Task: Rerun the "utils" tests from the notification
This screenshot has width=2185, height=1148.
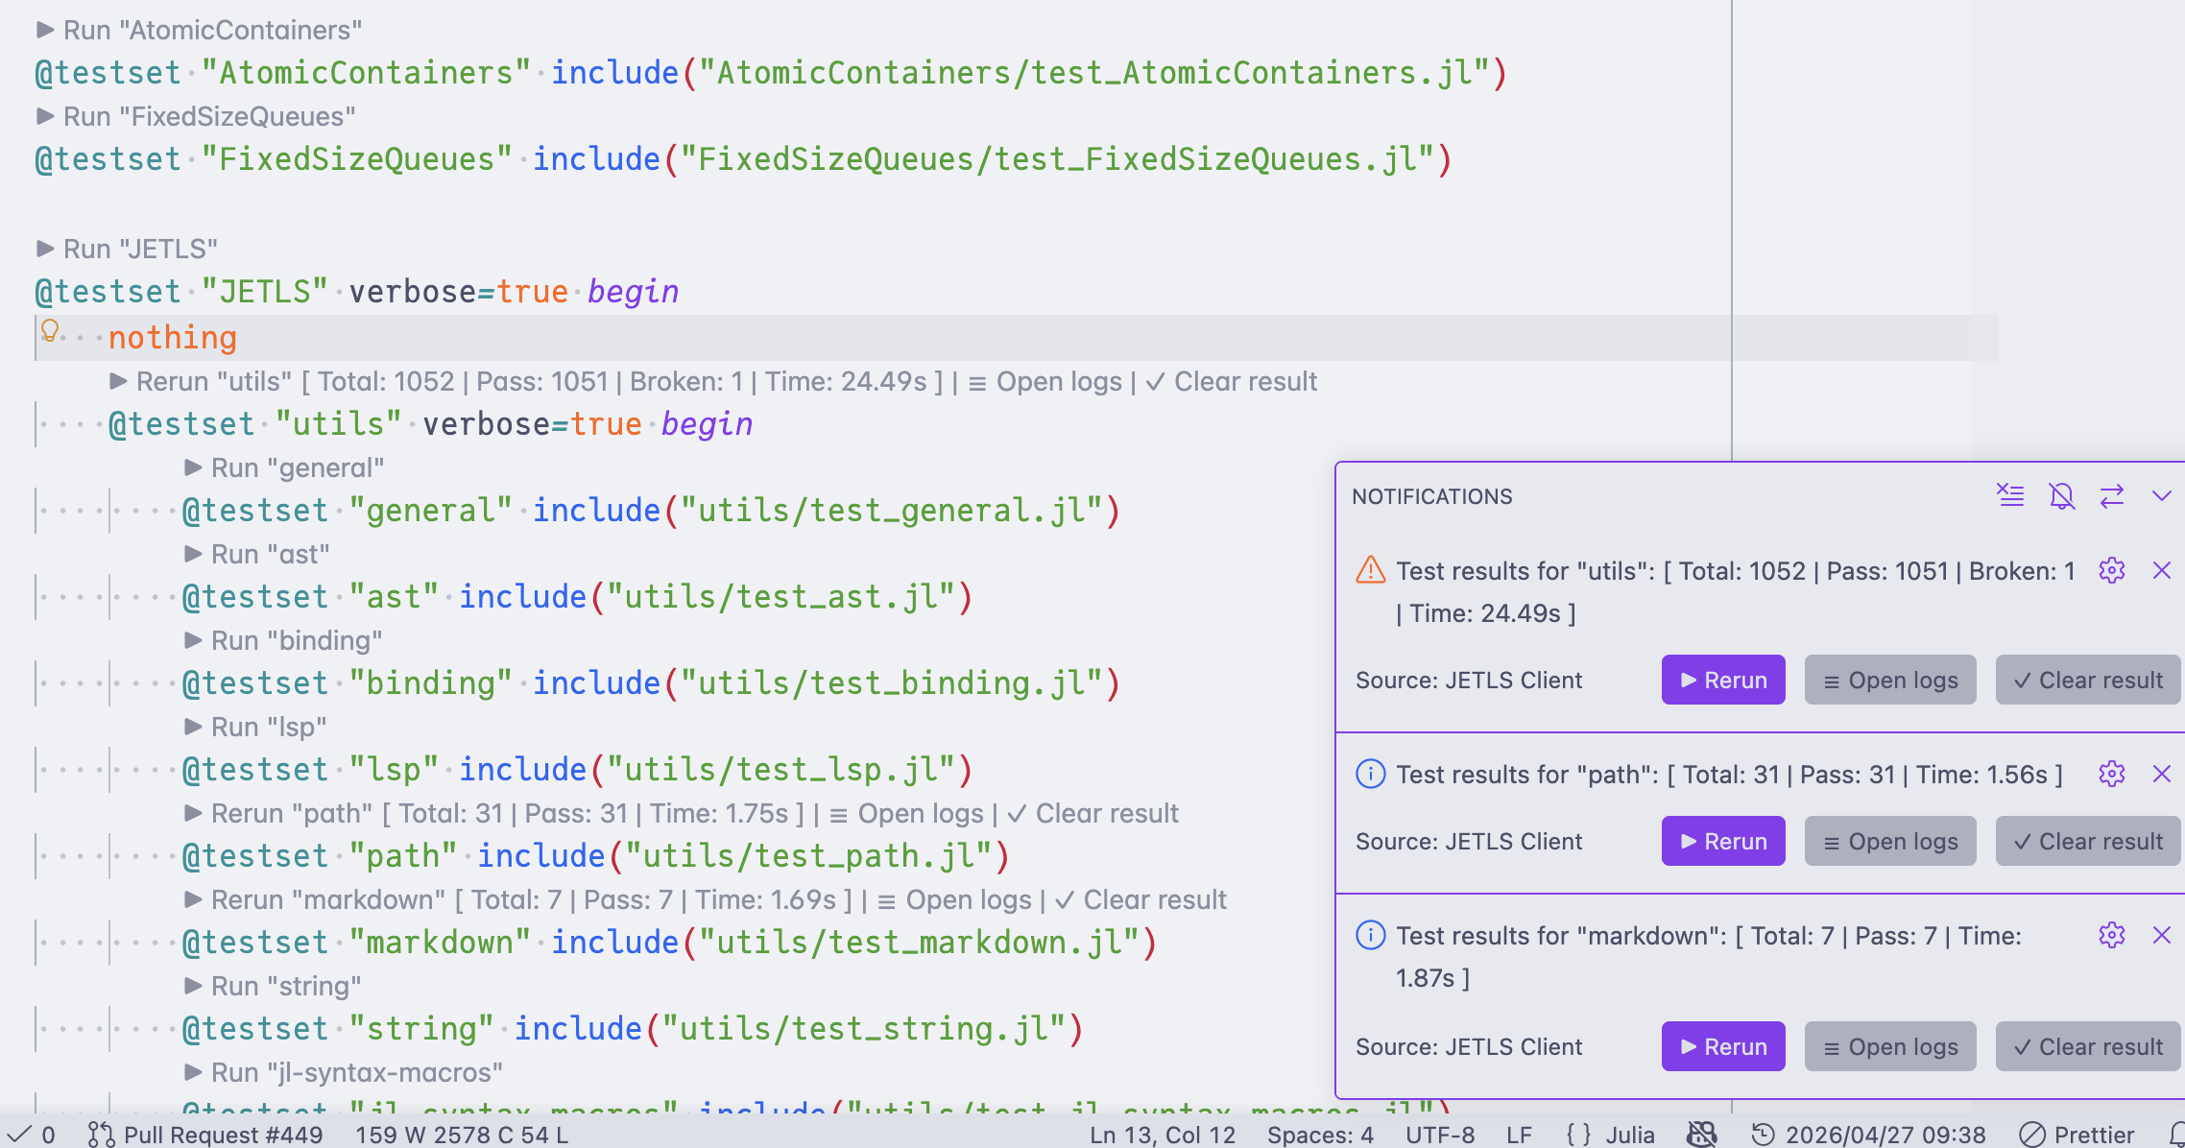Action: click(x=1723, y=680)
